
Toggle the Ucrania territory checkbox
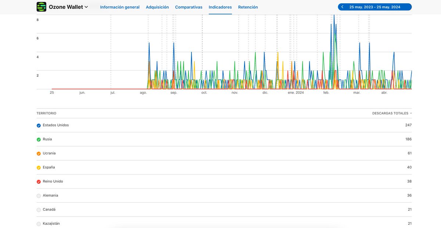[39, 153]
